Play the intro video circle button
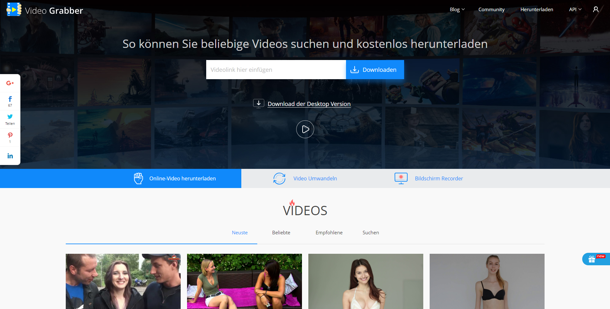 305,129
